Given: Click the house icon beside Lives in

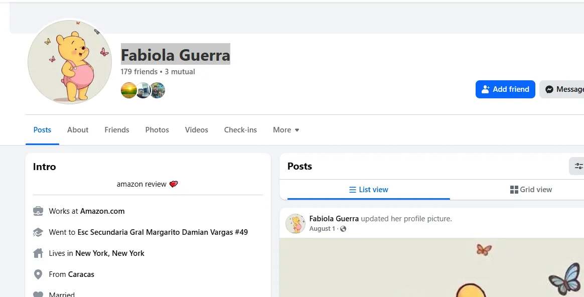Looking at the screenshot, I should pyautogui.click(x=38, y=253).
